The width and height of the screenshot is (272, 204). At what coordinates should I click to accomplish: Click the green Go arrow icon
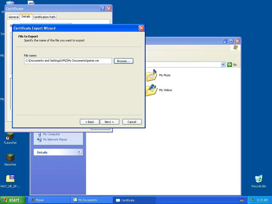coord(229,65)
